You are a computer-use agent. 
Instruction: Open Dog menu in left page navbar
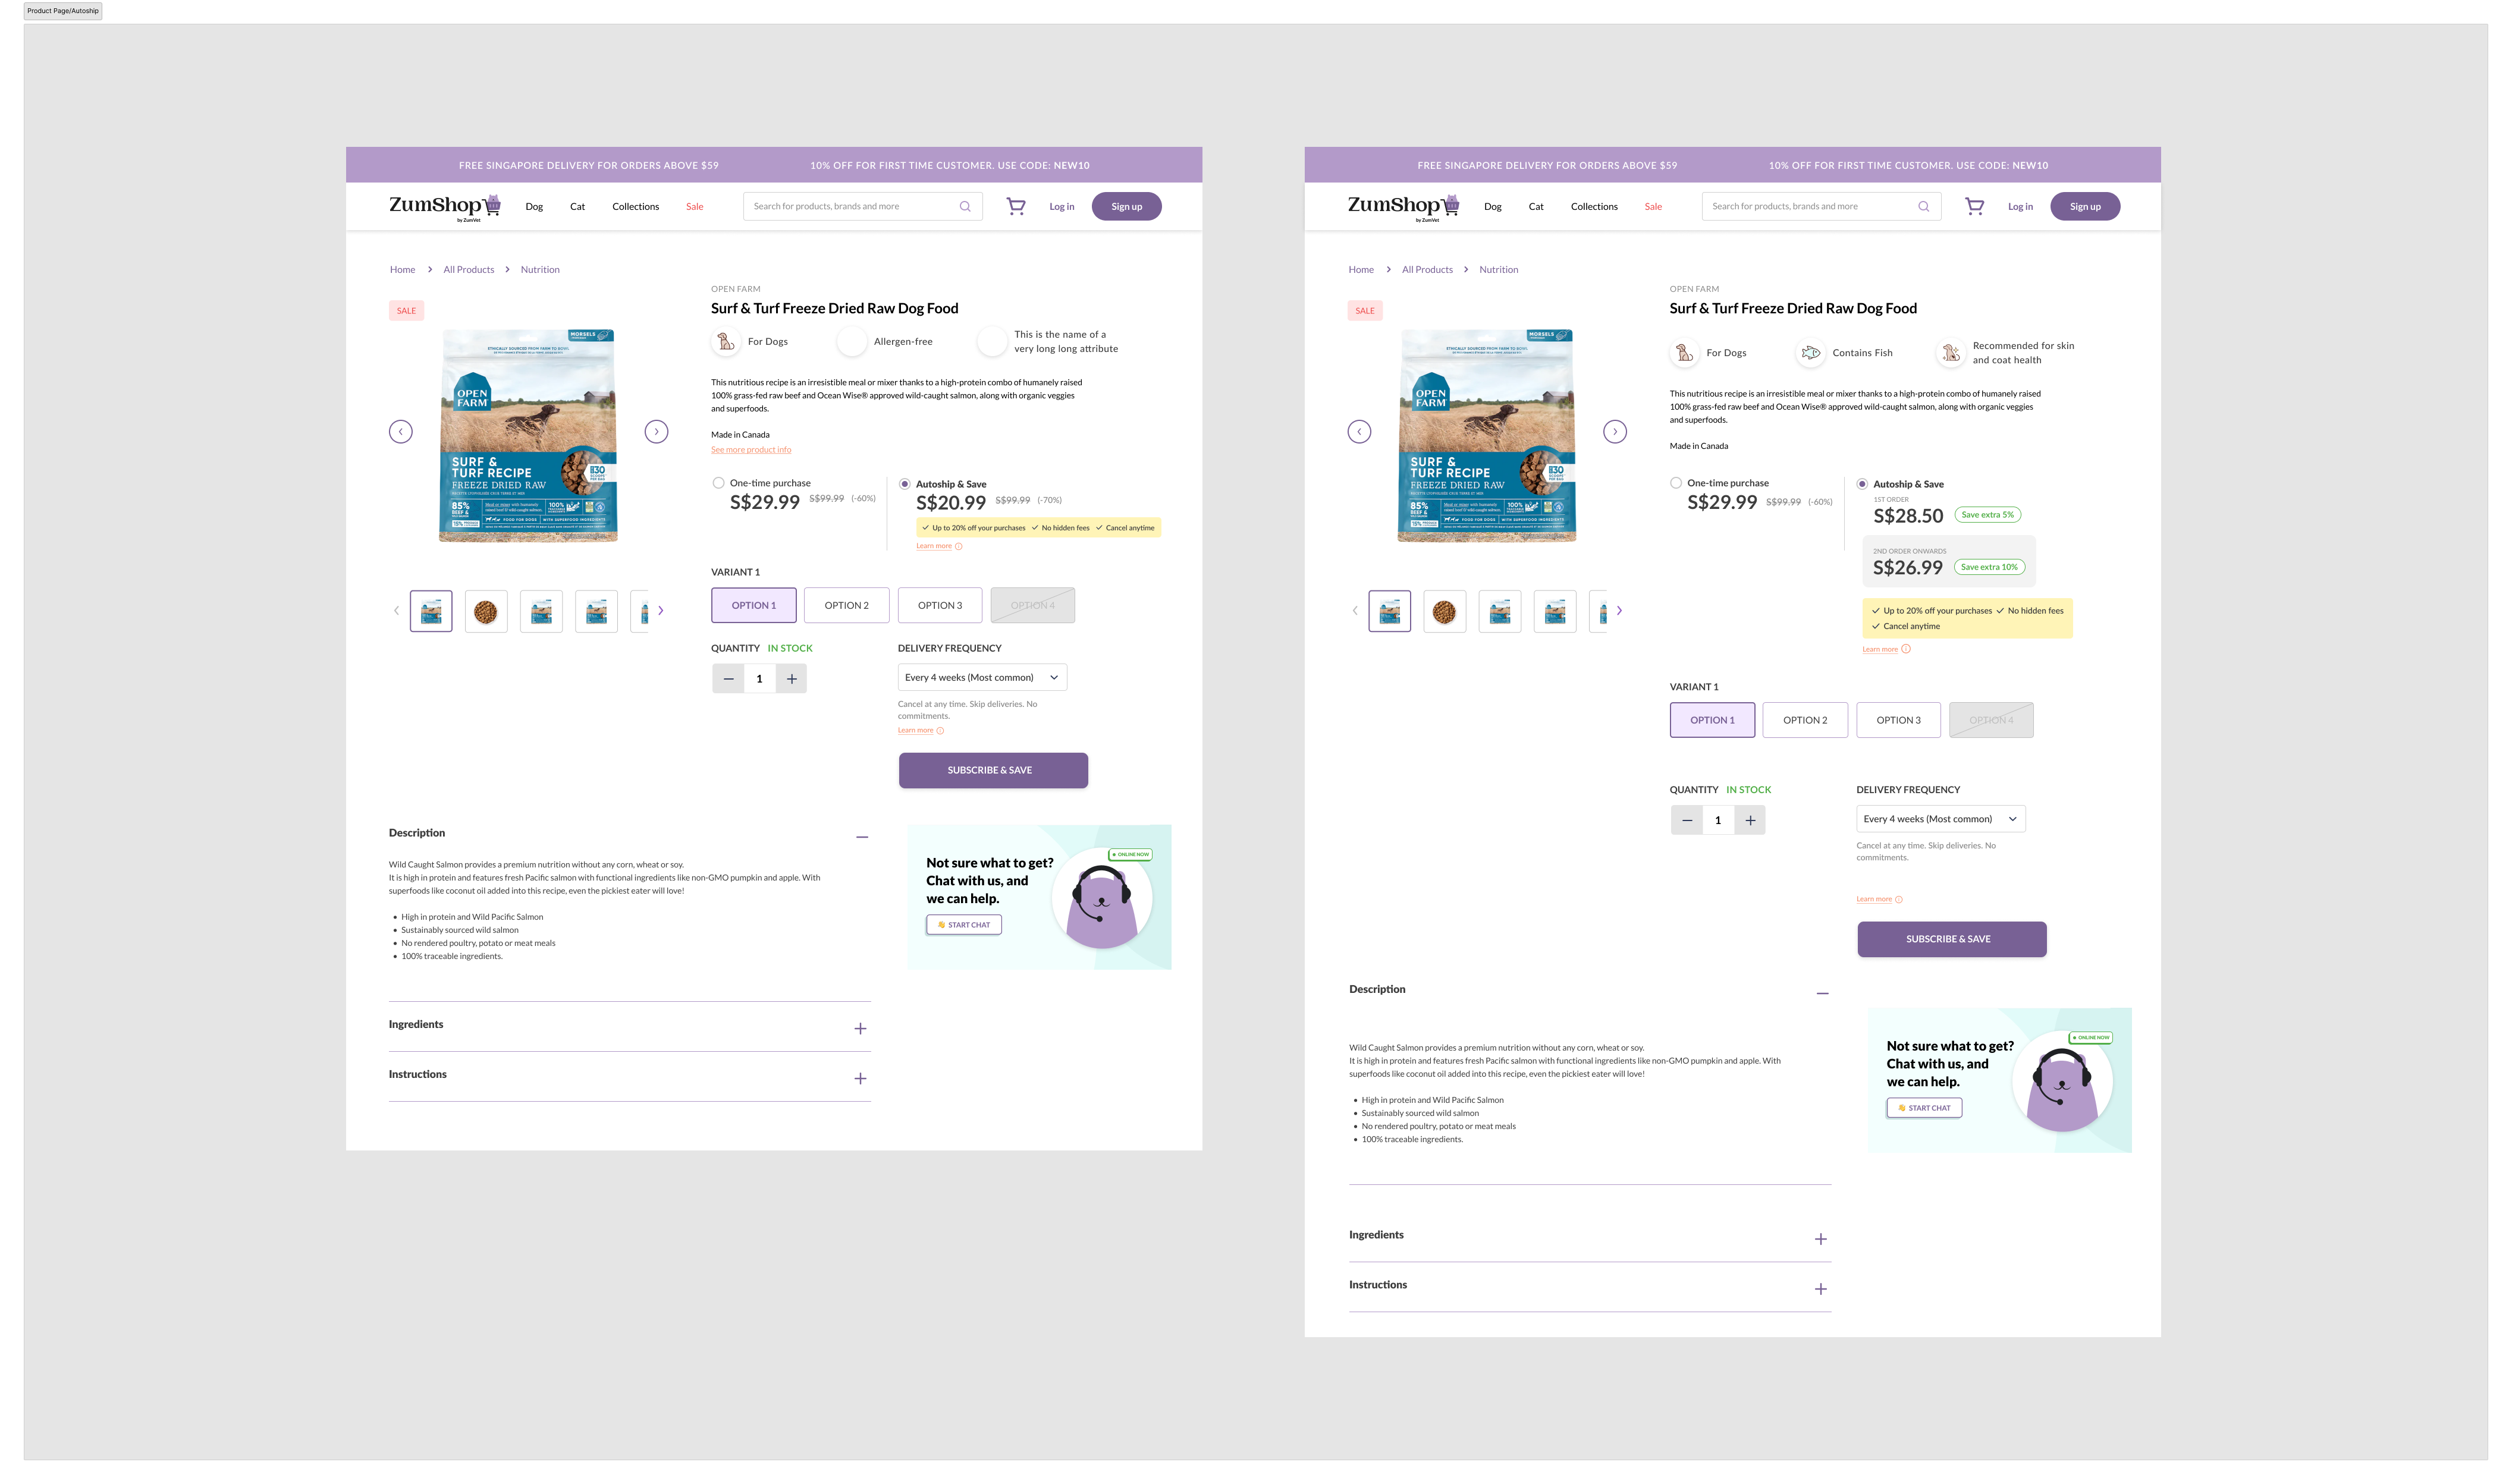pos(534,207)
